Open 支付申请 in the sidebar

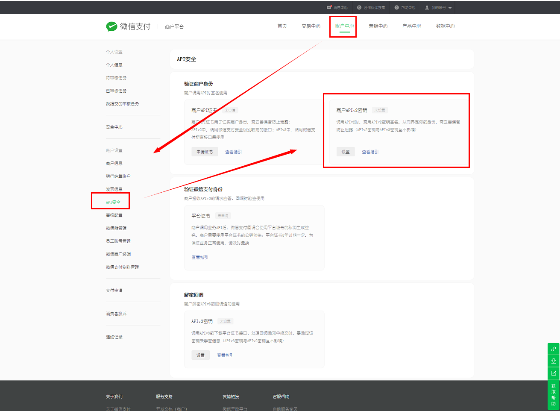pyautogui.click(x=114, y=291)
